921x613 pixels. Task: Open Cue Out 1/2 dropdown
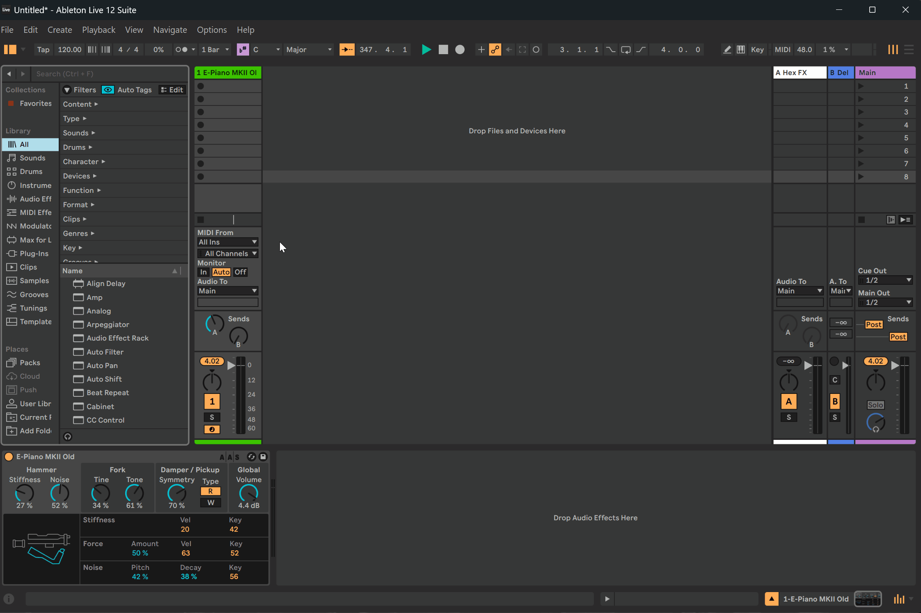[x=885, y=280]
